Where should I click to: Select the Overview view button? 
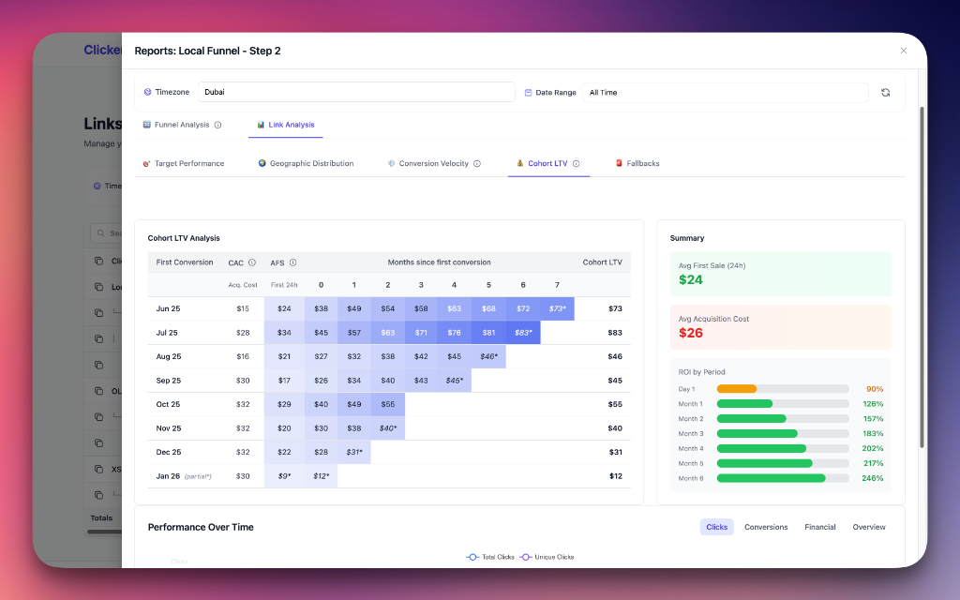(868, 527)
